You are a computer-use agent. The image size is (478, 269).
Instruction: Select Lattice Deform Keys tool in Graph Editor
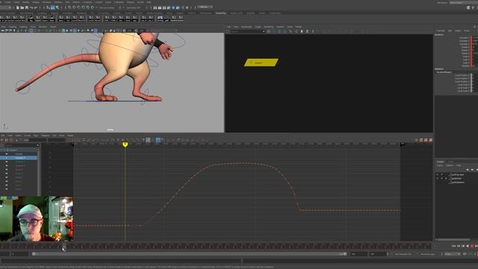[x=11, y=140]
